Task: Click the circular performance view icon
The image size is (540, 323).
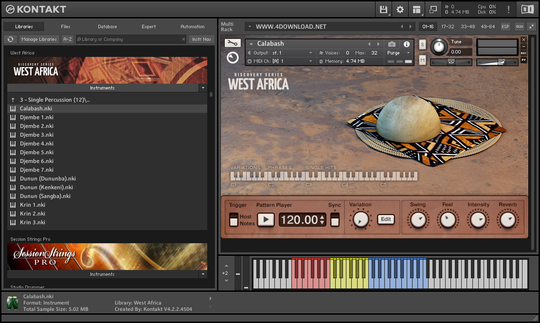Action: coord(233,57)
